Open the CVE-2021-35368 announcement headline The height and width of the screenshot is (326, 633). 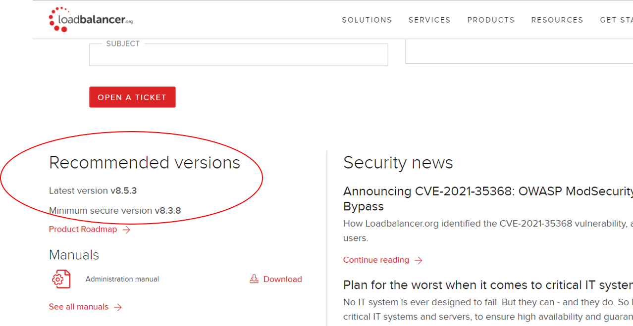(488, 198)
